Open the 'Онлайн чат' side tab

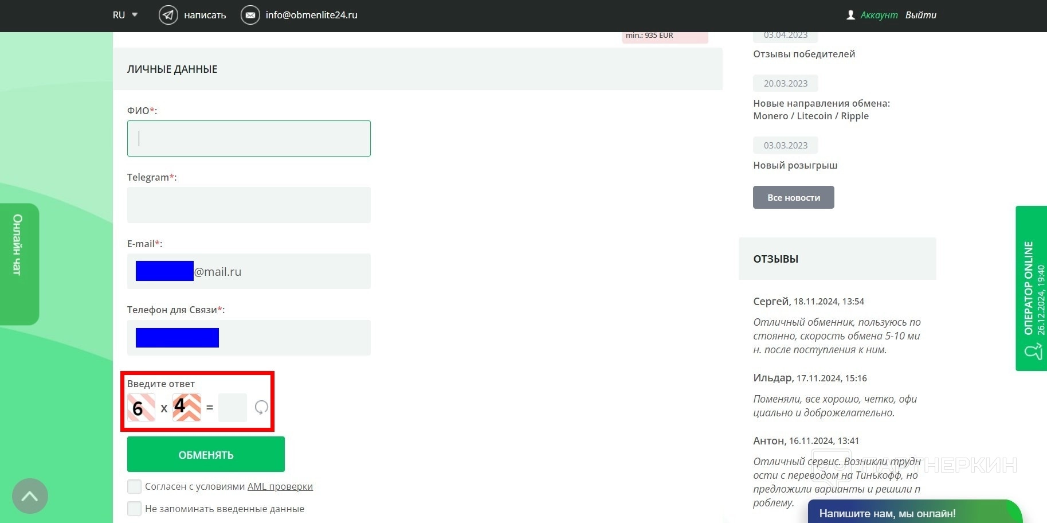[19, 264]
